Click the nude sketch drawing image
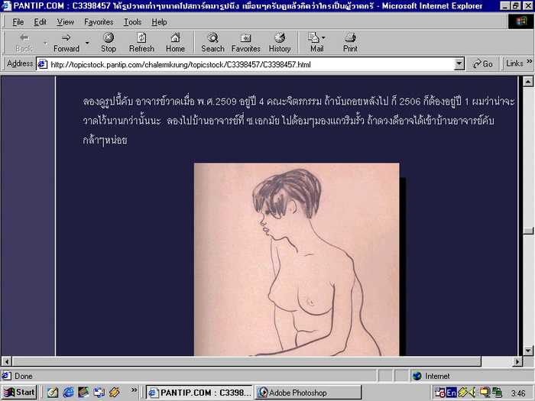The image size is (535, 401). tap(297, 260)
